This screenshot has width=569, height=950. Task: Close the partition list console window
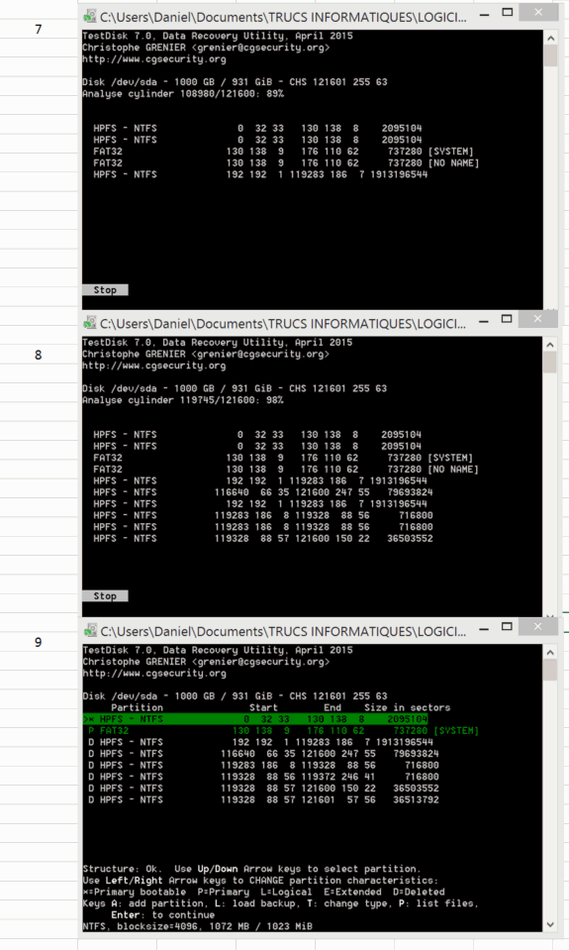(537, 627)
